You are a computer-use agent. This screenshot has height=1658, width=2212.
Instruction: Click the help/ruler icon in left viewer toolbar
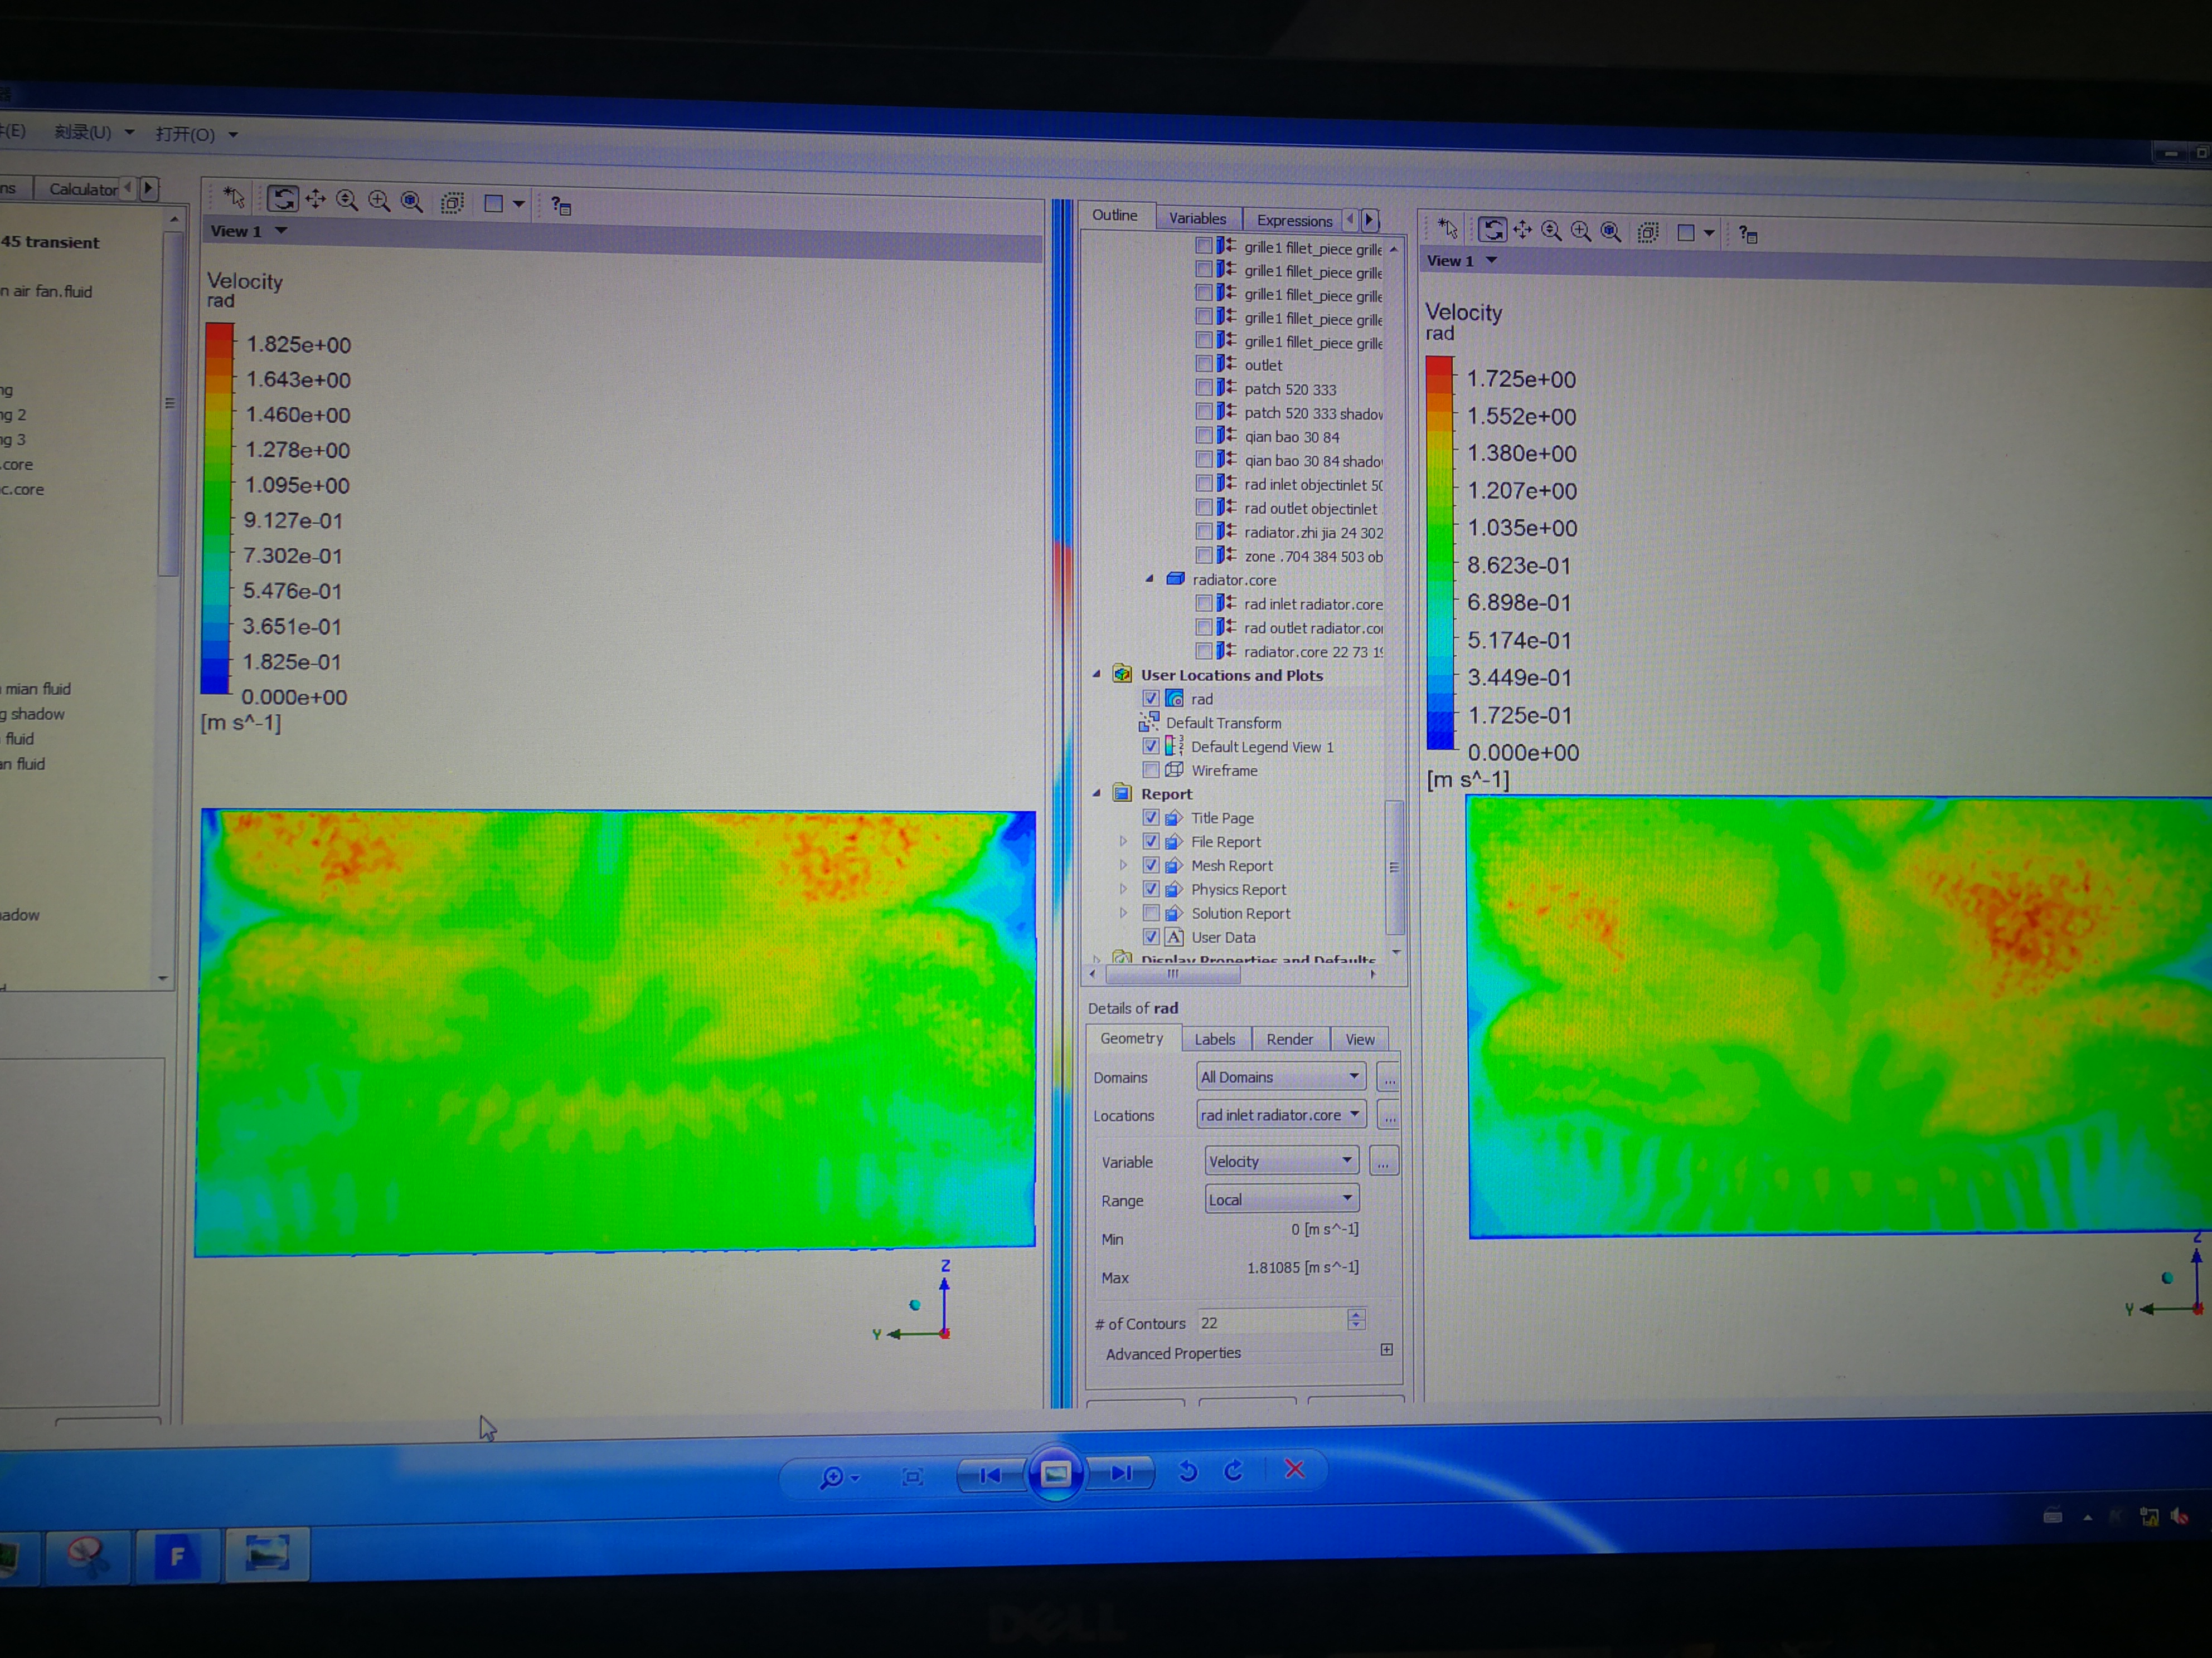tap(561, 206)
